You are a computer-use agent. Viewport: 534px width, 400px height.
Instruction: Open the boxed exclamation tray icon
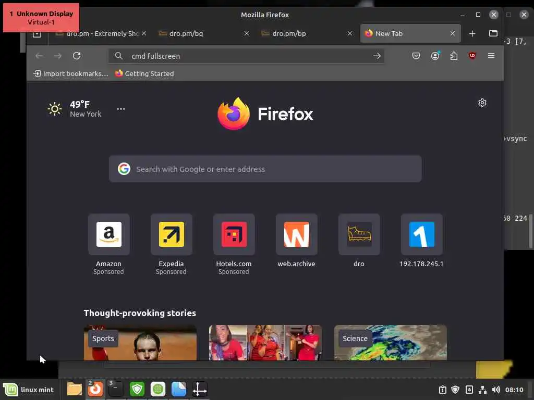point(442,390)
